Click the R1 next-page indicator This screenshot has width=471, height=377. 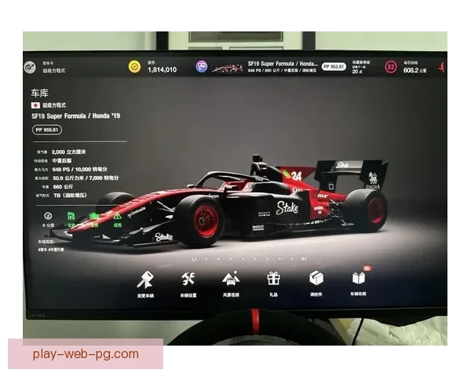pyautogui.click(x=304, y=258)
